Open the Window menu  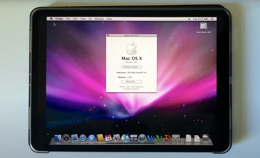pos(99,19)
